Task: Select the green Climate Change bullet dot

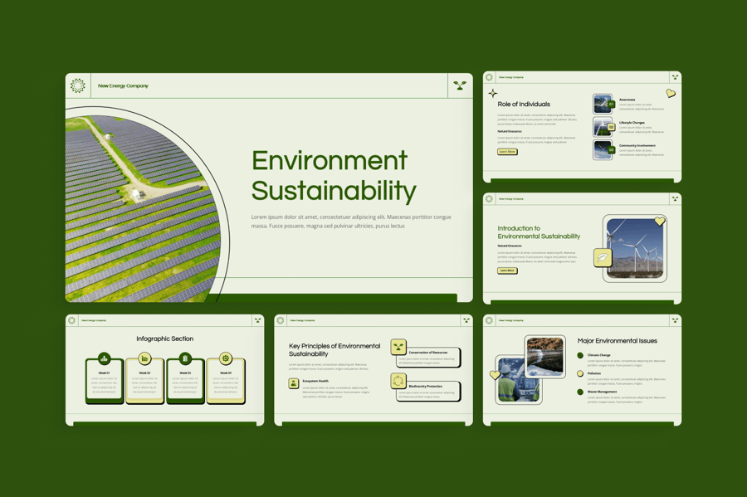Action: tap(580, 355)
